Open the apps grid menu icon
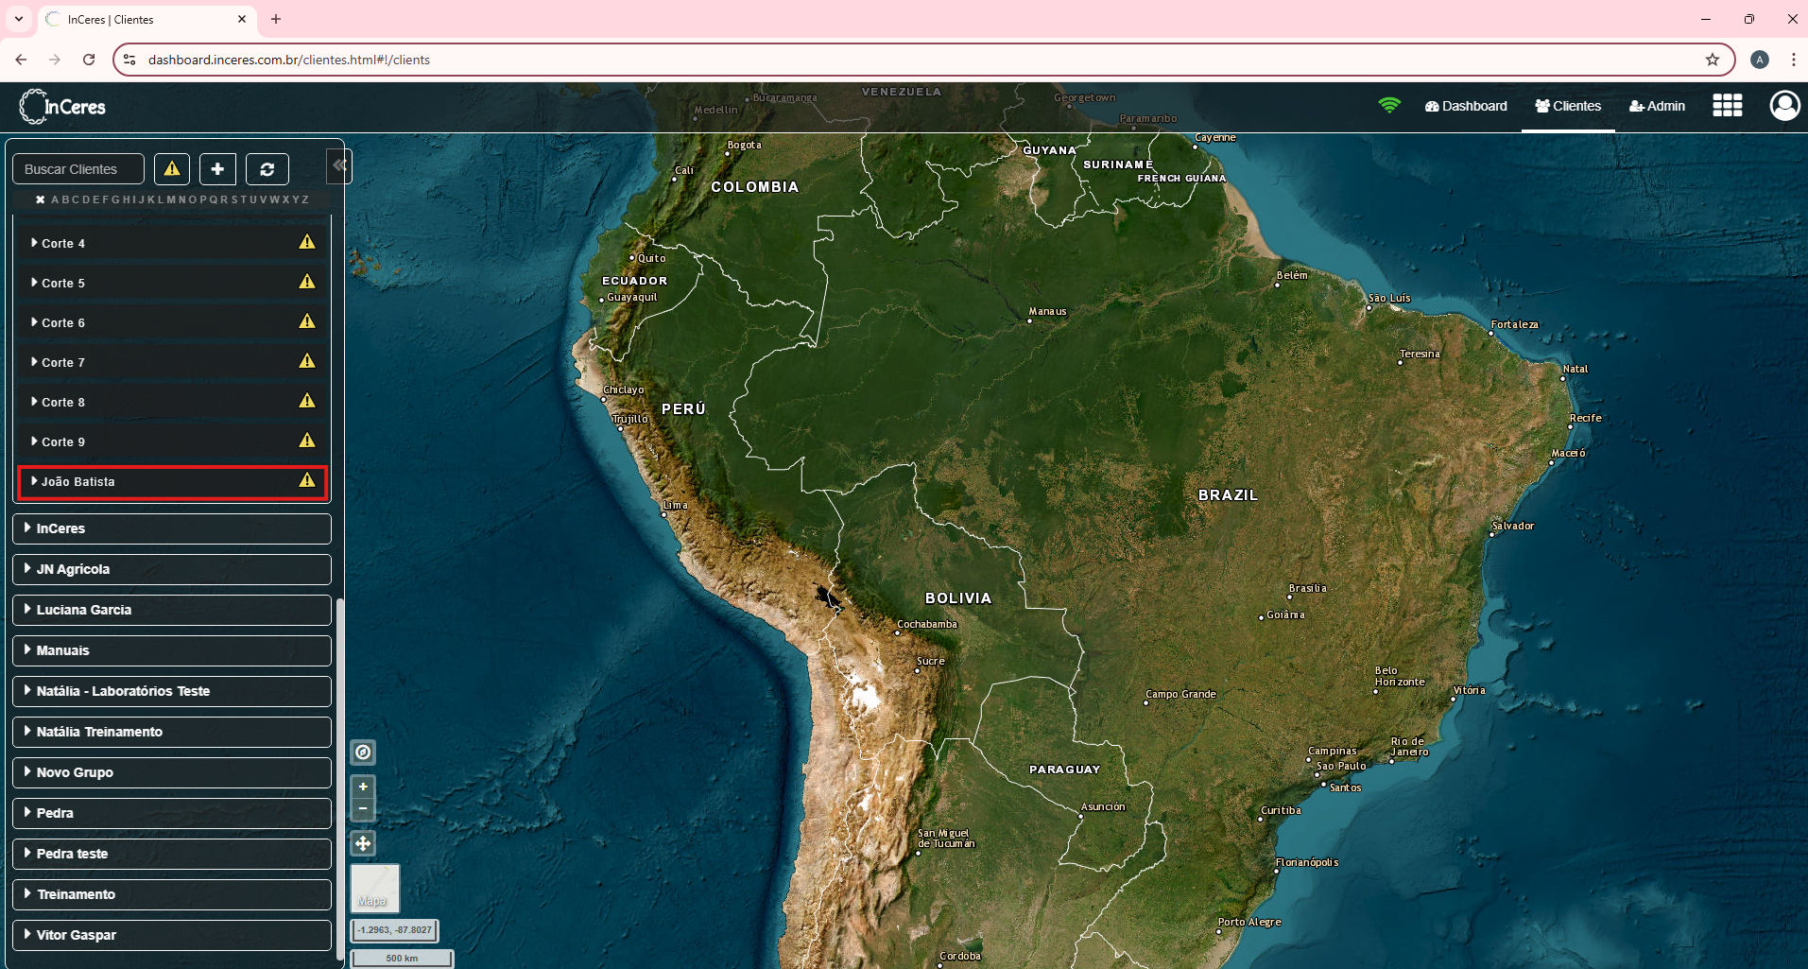Screen dimensions: 1808x969 point(1728,106)
